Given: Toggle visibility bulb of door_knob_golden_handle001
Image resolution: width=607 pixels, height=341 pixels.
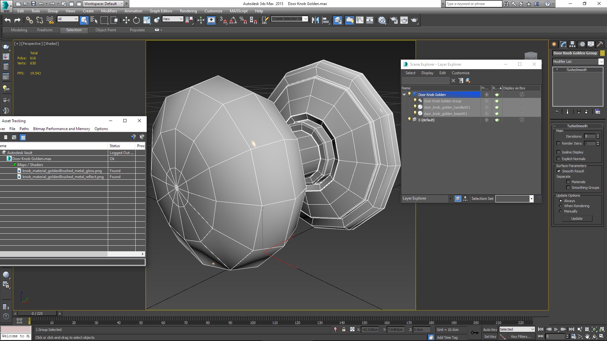Looking at the screenshot, I should coord(415,107).
